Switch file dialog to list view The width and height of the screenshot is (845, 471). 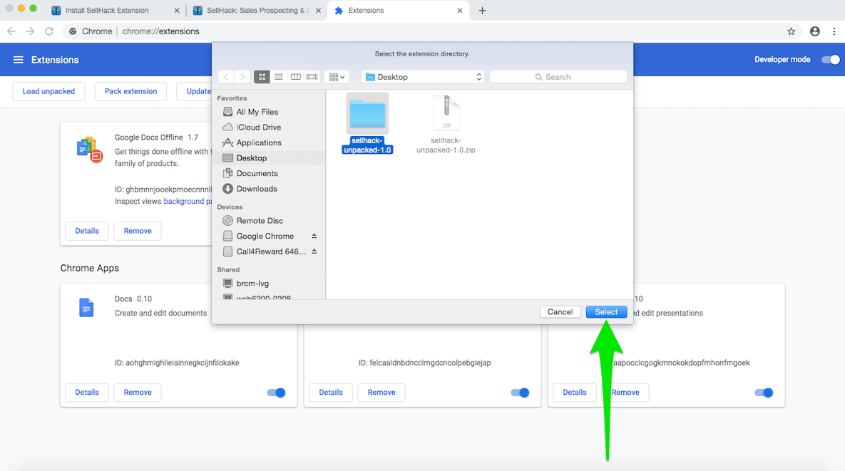pyautogui.click(x=279, y=77)
